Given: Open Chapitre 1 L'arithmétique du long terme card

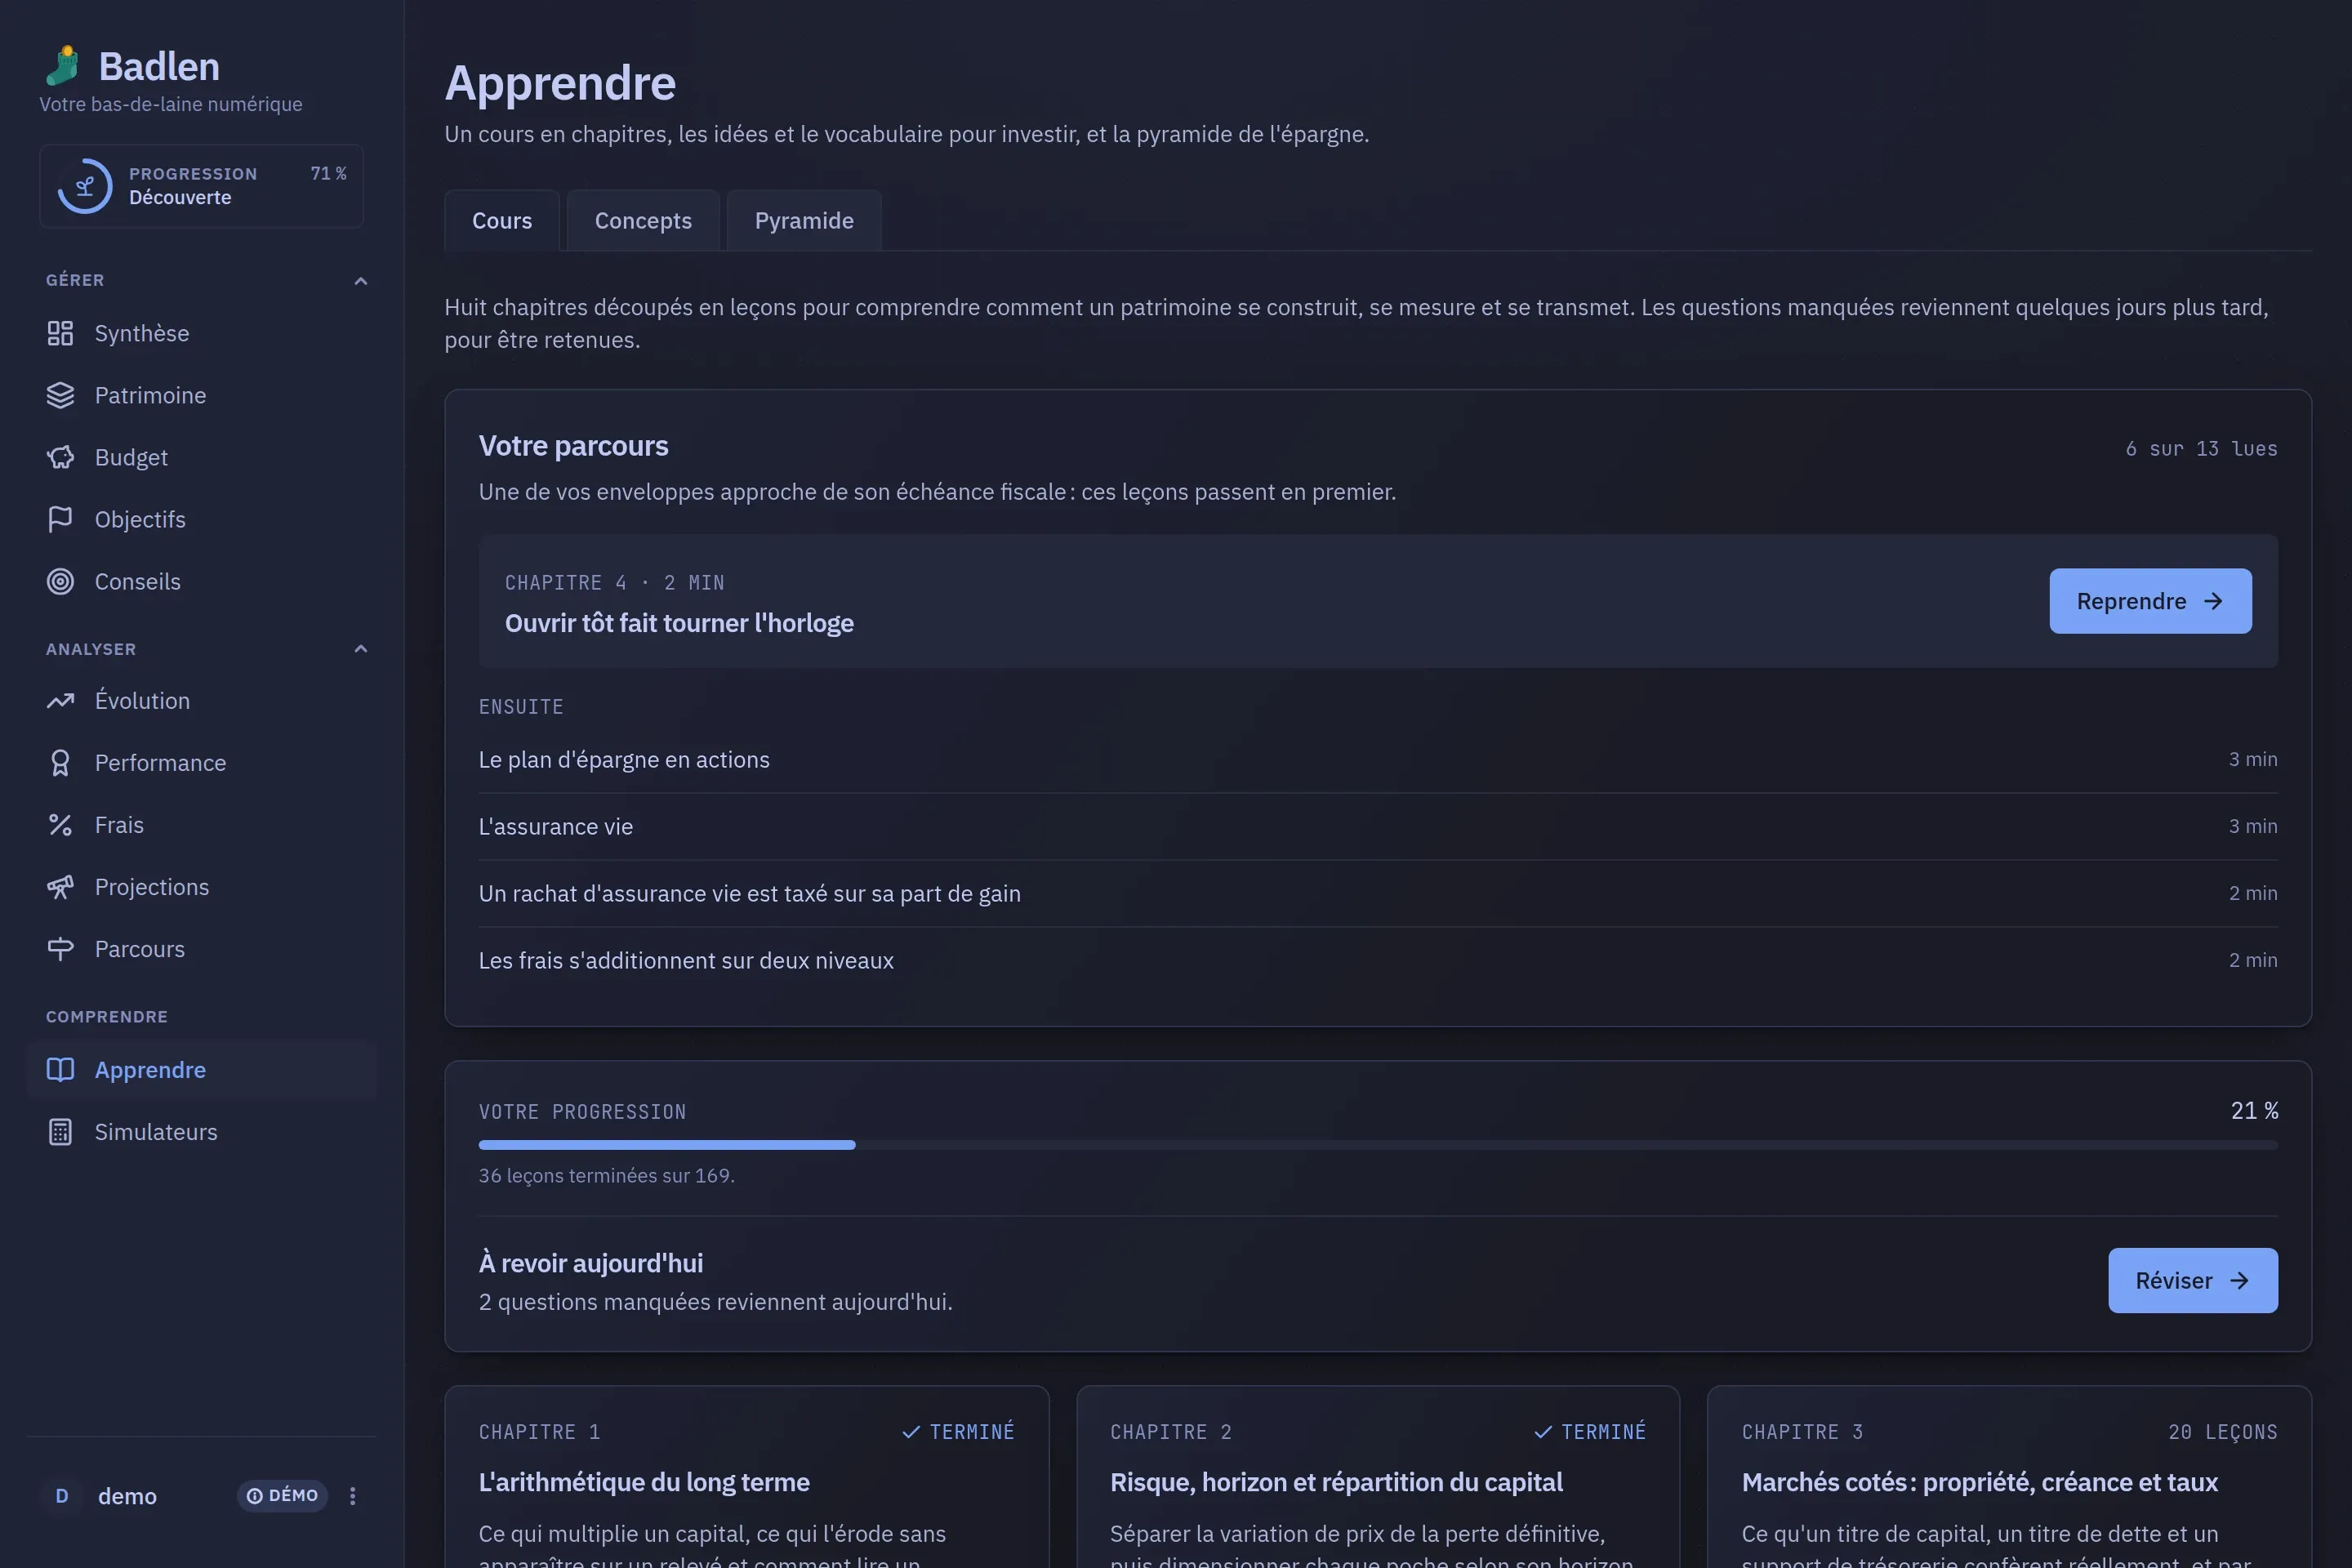Looking at the screenshot, I should 747,1477.
